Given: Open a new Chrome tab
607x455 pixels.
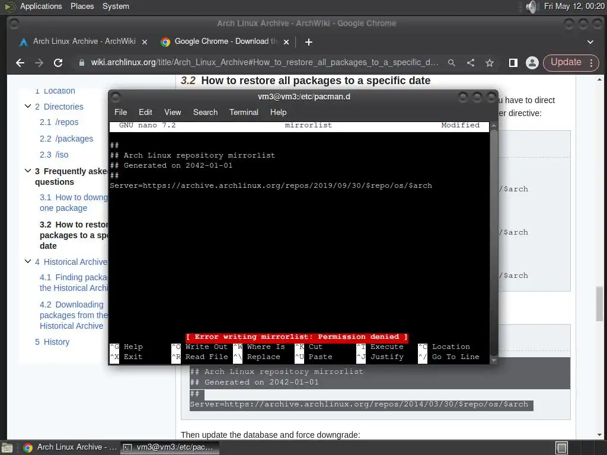Looking at the screenshot, I should click(308, 42).
